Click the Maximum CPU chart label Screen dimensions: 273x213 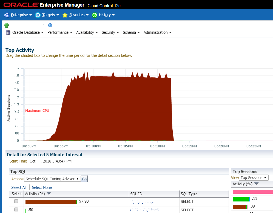tap(37, 111)
